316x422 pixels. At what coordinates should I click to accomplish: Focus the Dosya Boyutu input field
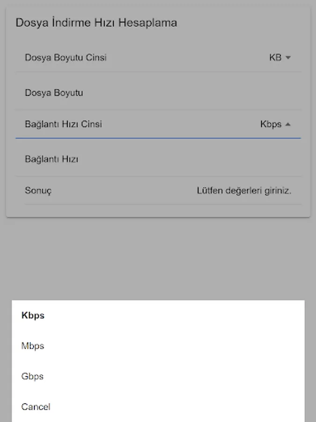click(158, 92)
